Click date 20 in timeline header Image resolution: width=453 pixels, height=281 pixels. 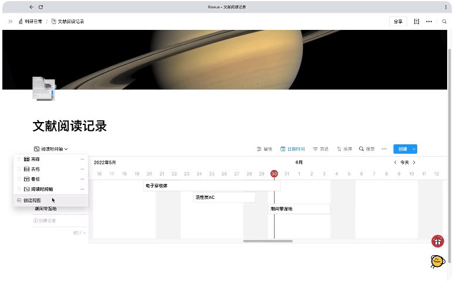pyautogui.click(x=150, y=174)
